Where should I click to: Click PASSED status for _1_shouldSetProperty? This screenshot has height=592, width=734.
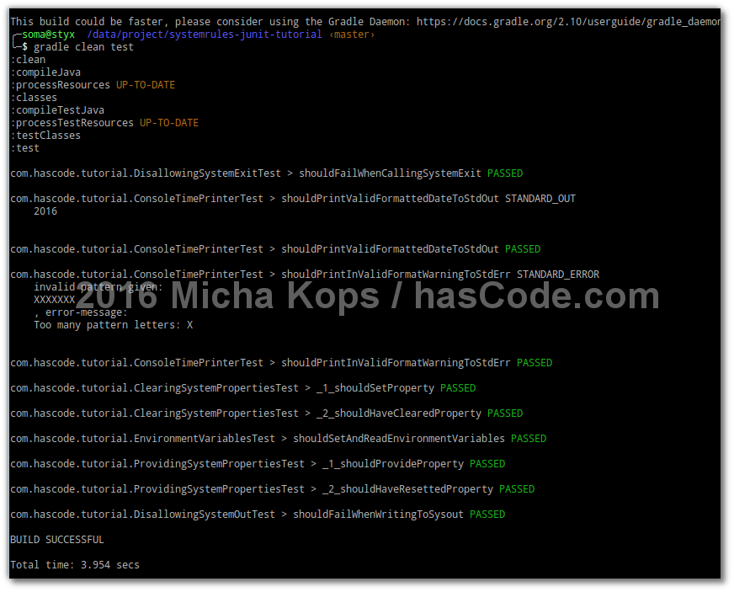pos(458,388)
